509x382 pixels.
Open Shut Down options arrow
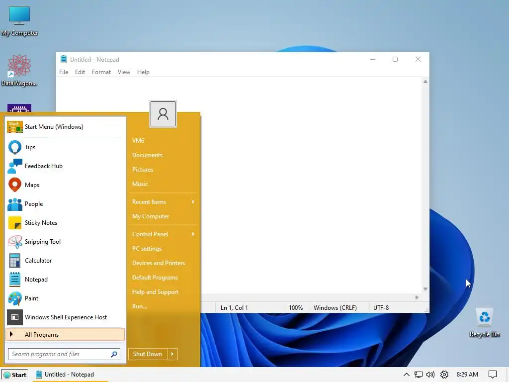(x=172, y=354)
